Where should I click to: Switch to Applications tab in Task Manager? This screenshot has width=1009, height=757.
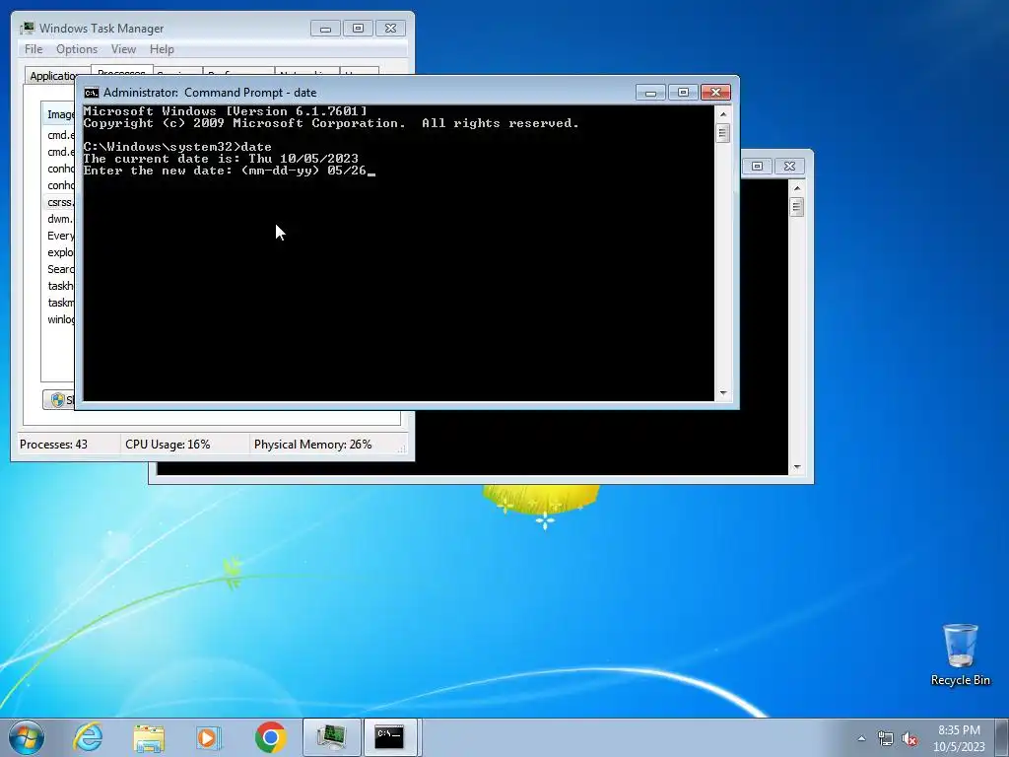pos(51,76)
